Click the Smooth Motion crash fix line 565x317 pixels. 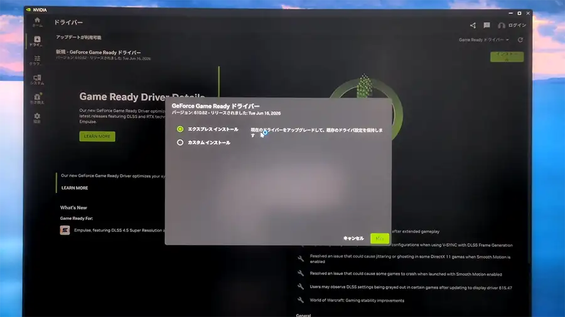[x=406, y=274]
